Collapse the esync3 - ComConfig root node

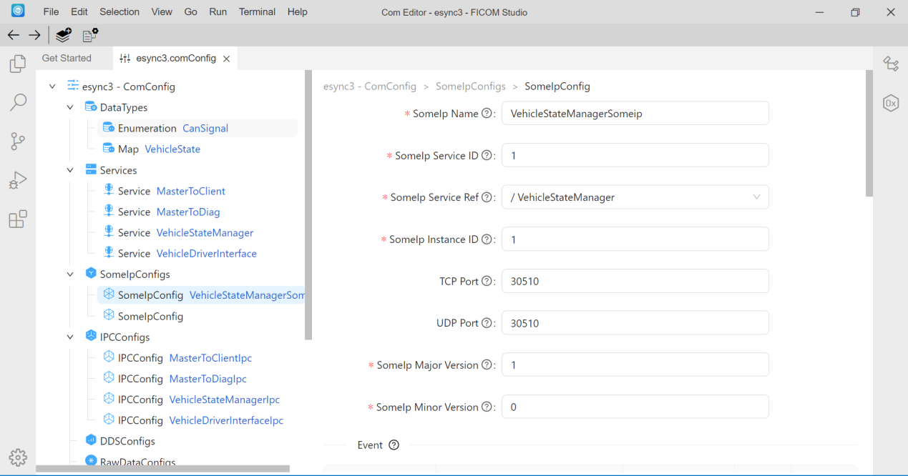tap(52, 86)
